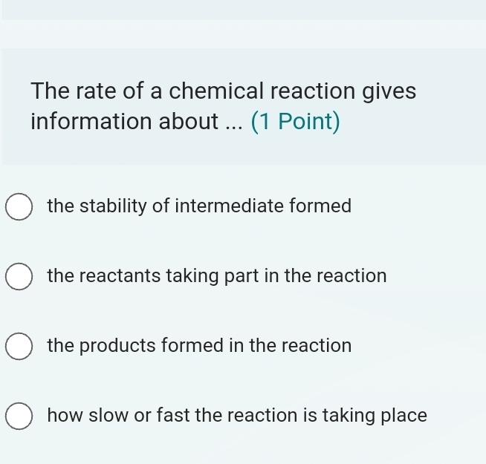Click the text 'the products formed in the reaction'
Viewport: 486px width, 464px height.
point(198,346)
